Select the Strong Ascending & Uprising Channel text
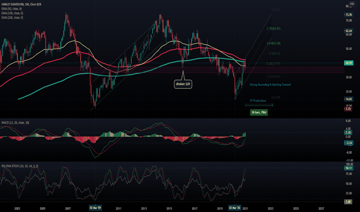The width and height of the screenshot is (360, 212). pos(270,84)
